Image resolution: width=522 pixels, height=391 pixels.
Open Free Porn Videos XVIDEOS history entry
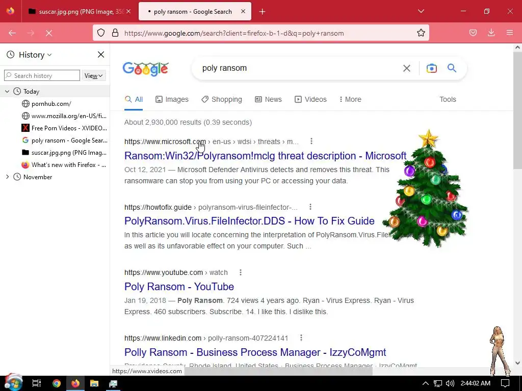[64, 128]
